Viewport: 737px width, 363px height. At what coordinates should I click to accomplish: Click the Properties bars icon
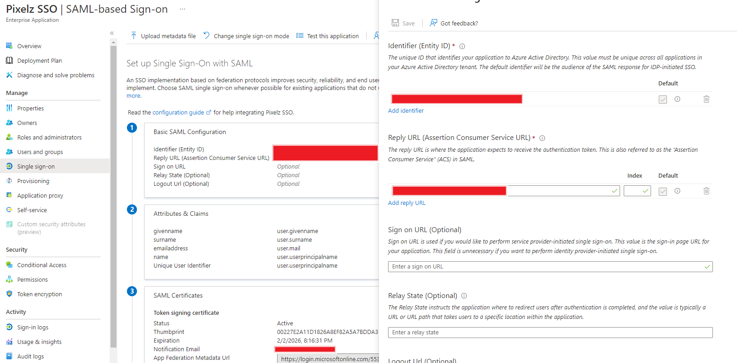tap(9, 108)
